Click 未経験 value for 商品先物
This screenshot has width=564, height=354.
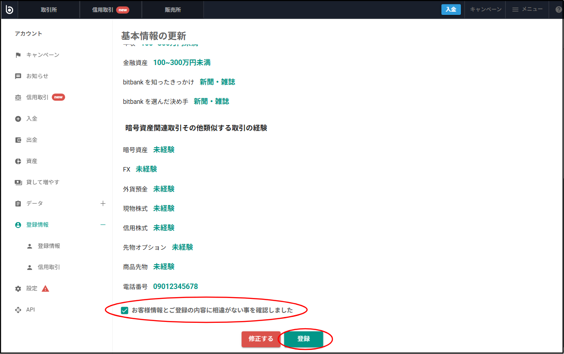tap(164, 267)
